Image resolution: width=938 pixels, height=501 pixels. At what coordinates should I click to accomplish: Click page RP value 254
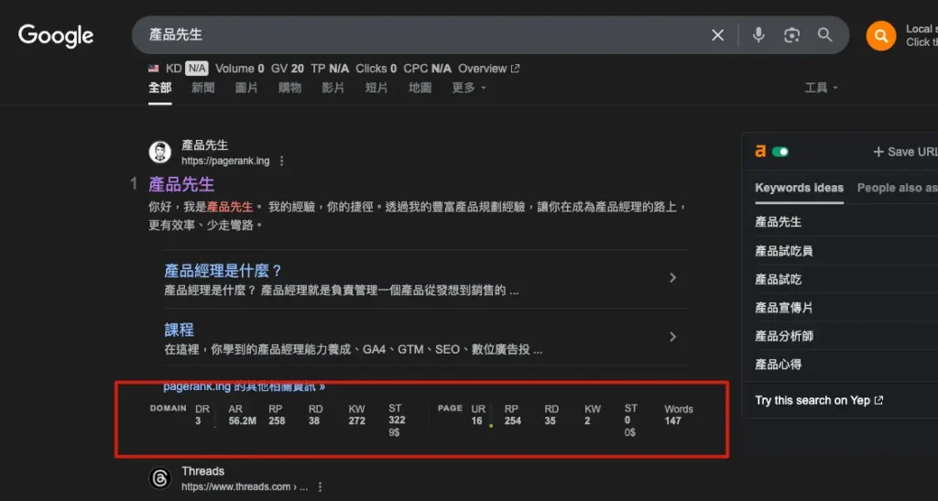click(513, 421)
